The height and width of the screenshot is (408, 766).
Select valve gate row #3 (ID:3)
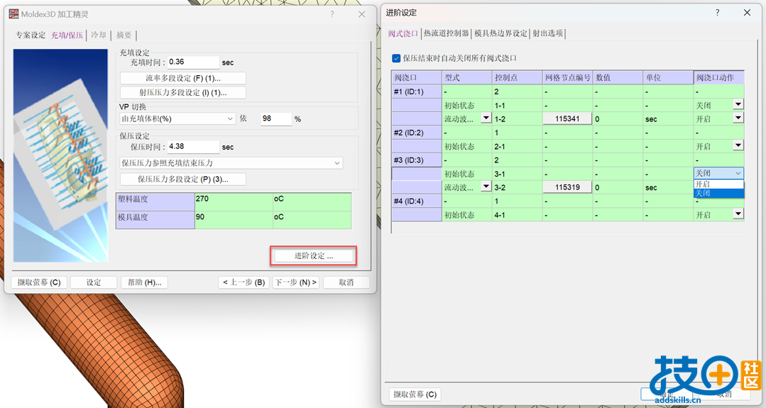coord(417,160)
